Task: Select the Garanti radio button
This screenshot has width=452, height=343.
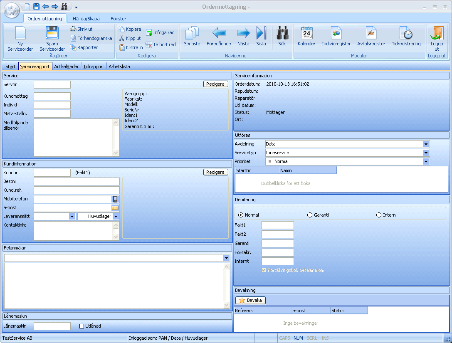Action: [310, 215]
